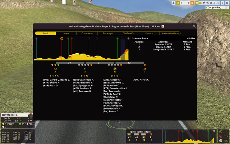230x144 pixels.
Task: Select the yellow bird camera icon
Action: pos(200,3)
